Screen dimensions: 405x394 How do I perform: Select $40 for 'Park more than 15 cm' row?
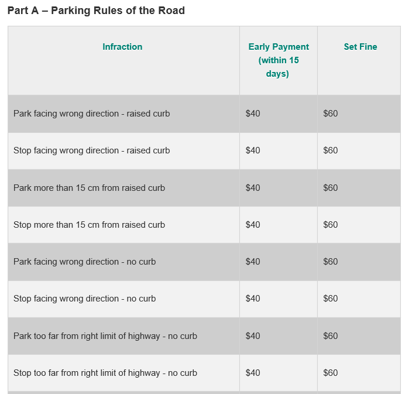coord(253,188)
